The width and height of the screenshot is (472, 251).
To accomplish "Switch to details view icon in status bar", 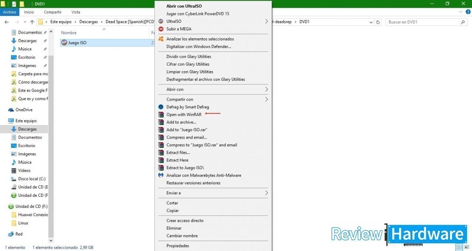I will coord(459,247).
